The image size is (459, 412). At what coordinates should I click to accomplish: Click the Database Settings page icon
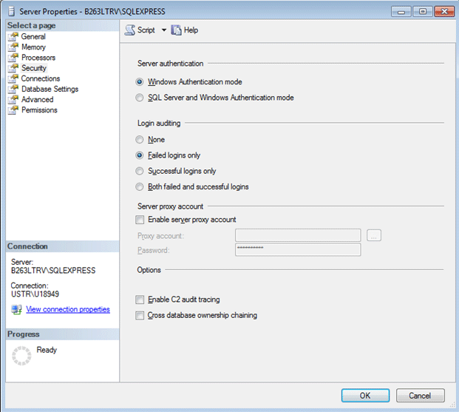13,89
